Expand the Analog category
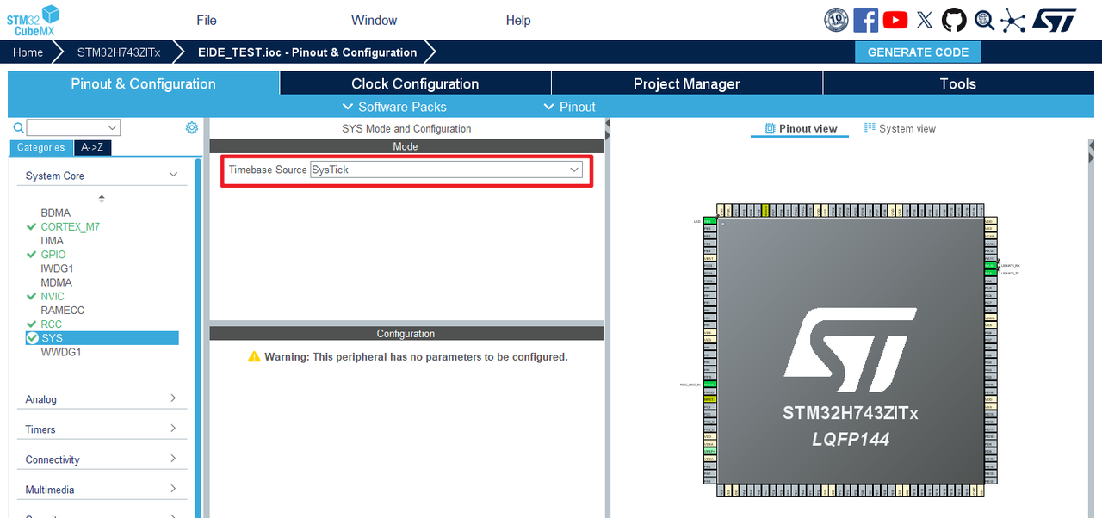Image resolution: width=1102 pixels, height=518 pixels. (x=102, y=399)
